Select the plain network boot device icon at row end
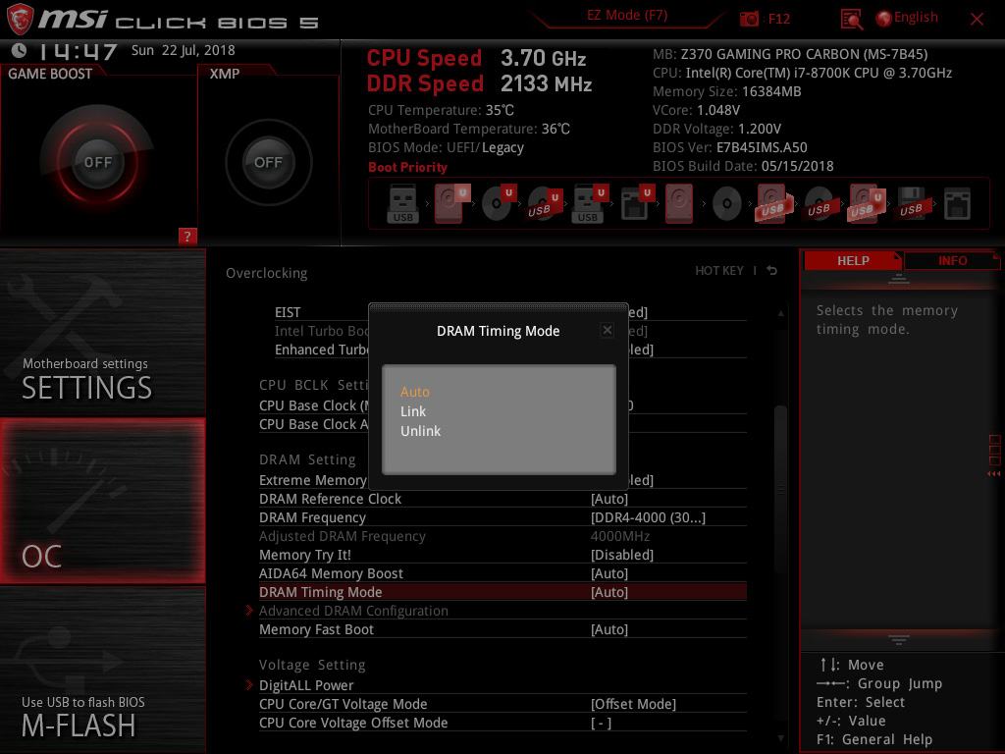Screen dimensions: 1005x754 [957, 204]
